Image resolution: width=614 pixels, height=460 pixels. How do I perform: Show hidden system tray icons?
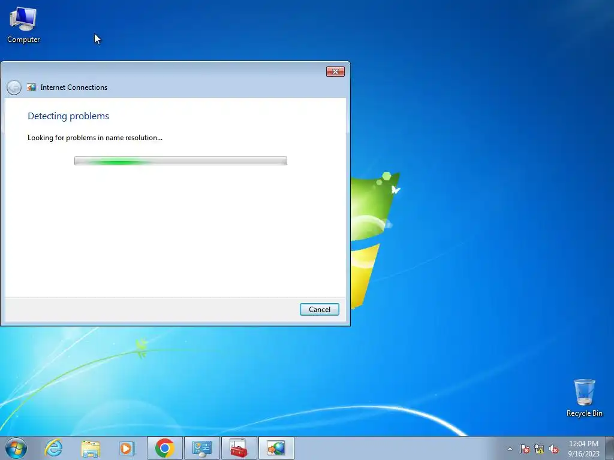(x=510, y=449)
